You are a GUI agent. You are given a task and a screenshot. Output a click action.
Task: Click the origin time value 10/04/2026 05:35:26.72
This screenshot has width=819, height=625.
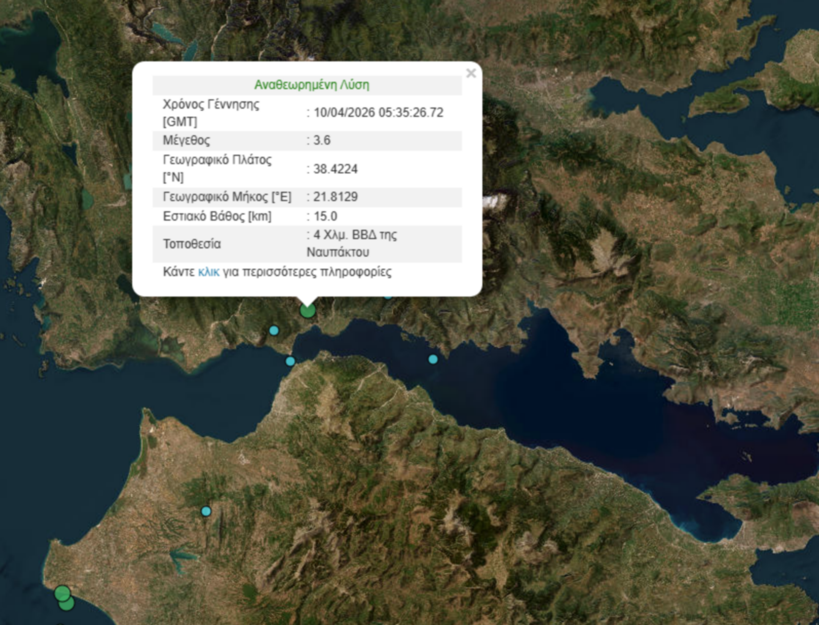pyautogui.click(x=378, y=113)
